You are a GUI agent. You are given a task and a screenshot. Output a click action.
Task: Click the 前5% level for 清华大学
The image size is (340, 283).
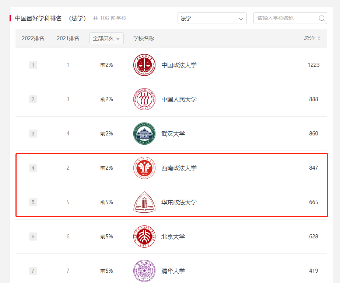pyautogui.click(x=106, y=271)
